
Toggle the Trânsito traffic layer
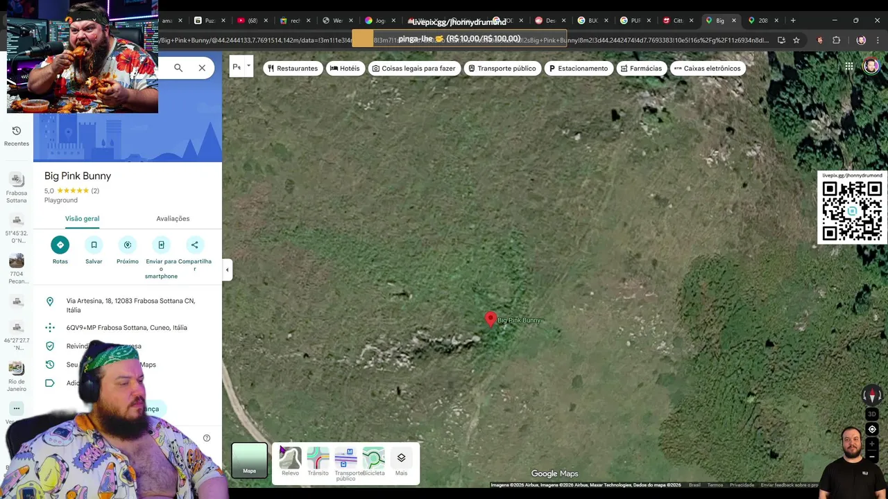318,462
